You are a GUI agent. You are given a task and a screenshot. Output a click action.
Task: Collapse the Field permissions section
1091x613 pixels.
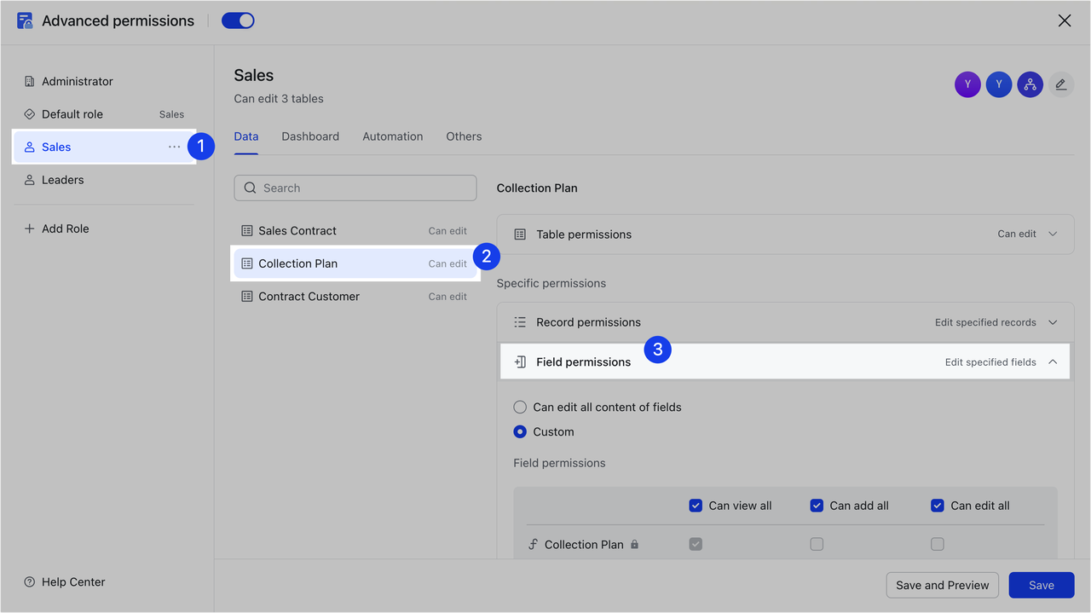[x=1052, y=361]
